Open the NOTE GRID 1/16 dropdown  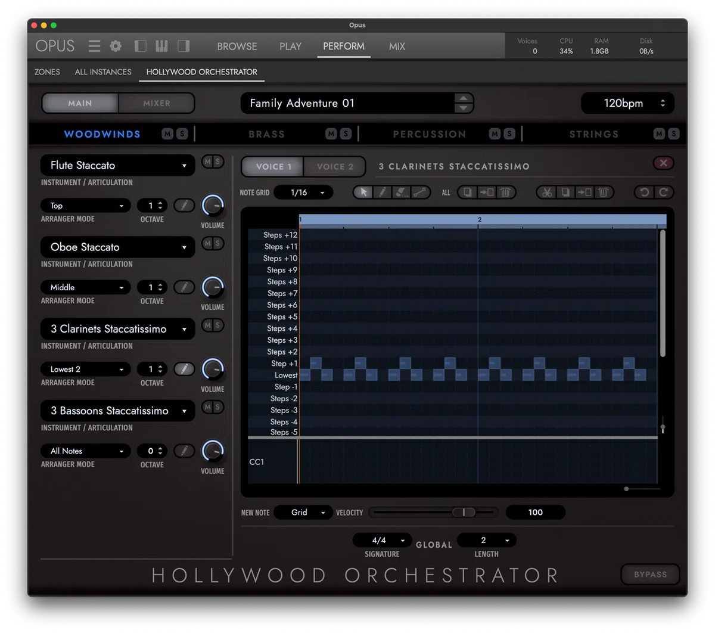[304, 193]
